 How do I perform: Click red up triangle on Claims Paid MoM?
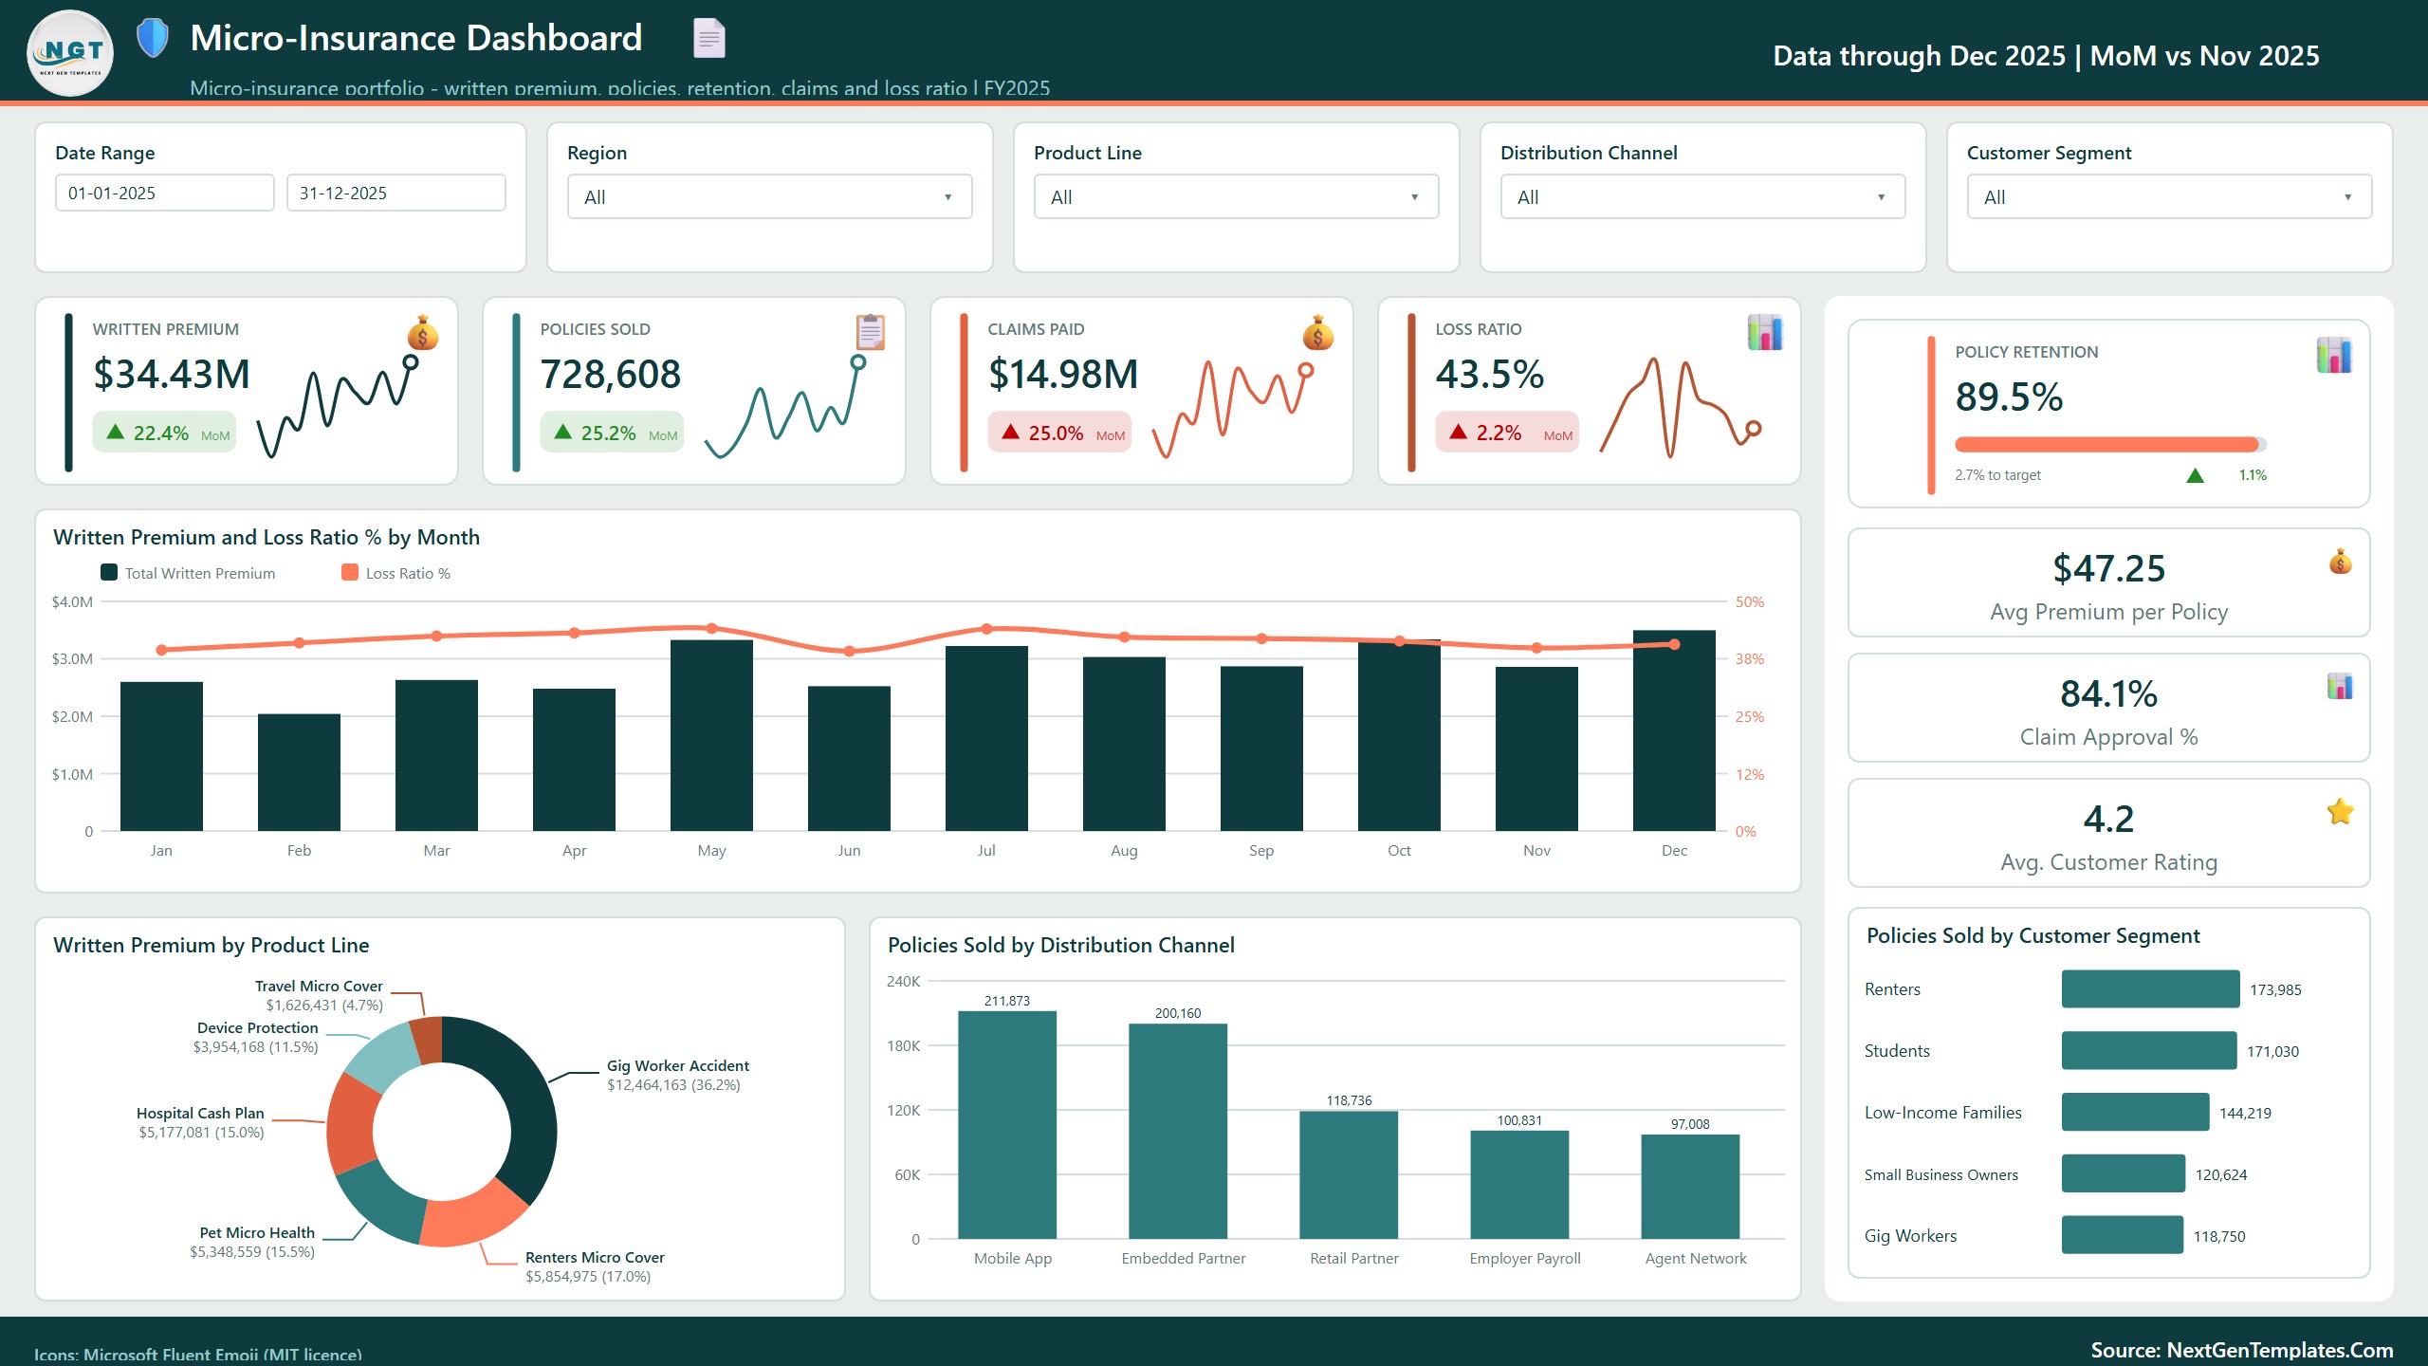tap(1011, 433)
